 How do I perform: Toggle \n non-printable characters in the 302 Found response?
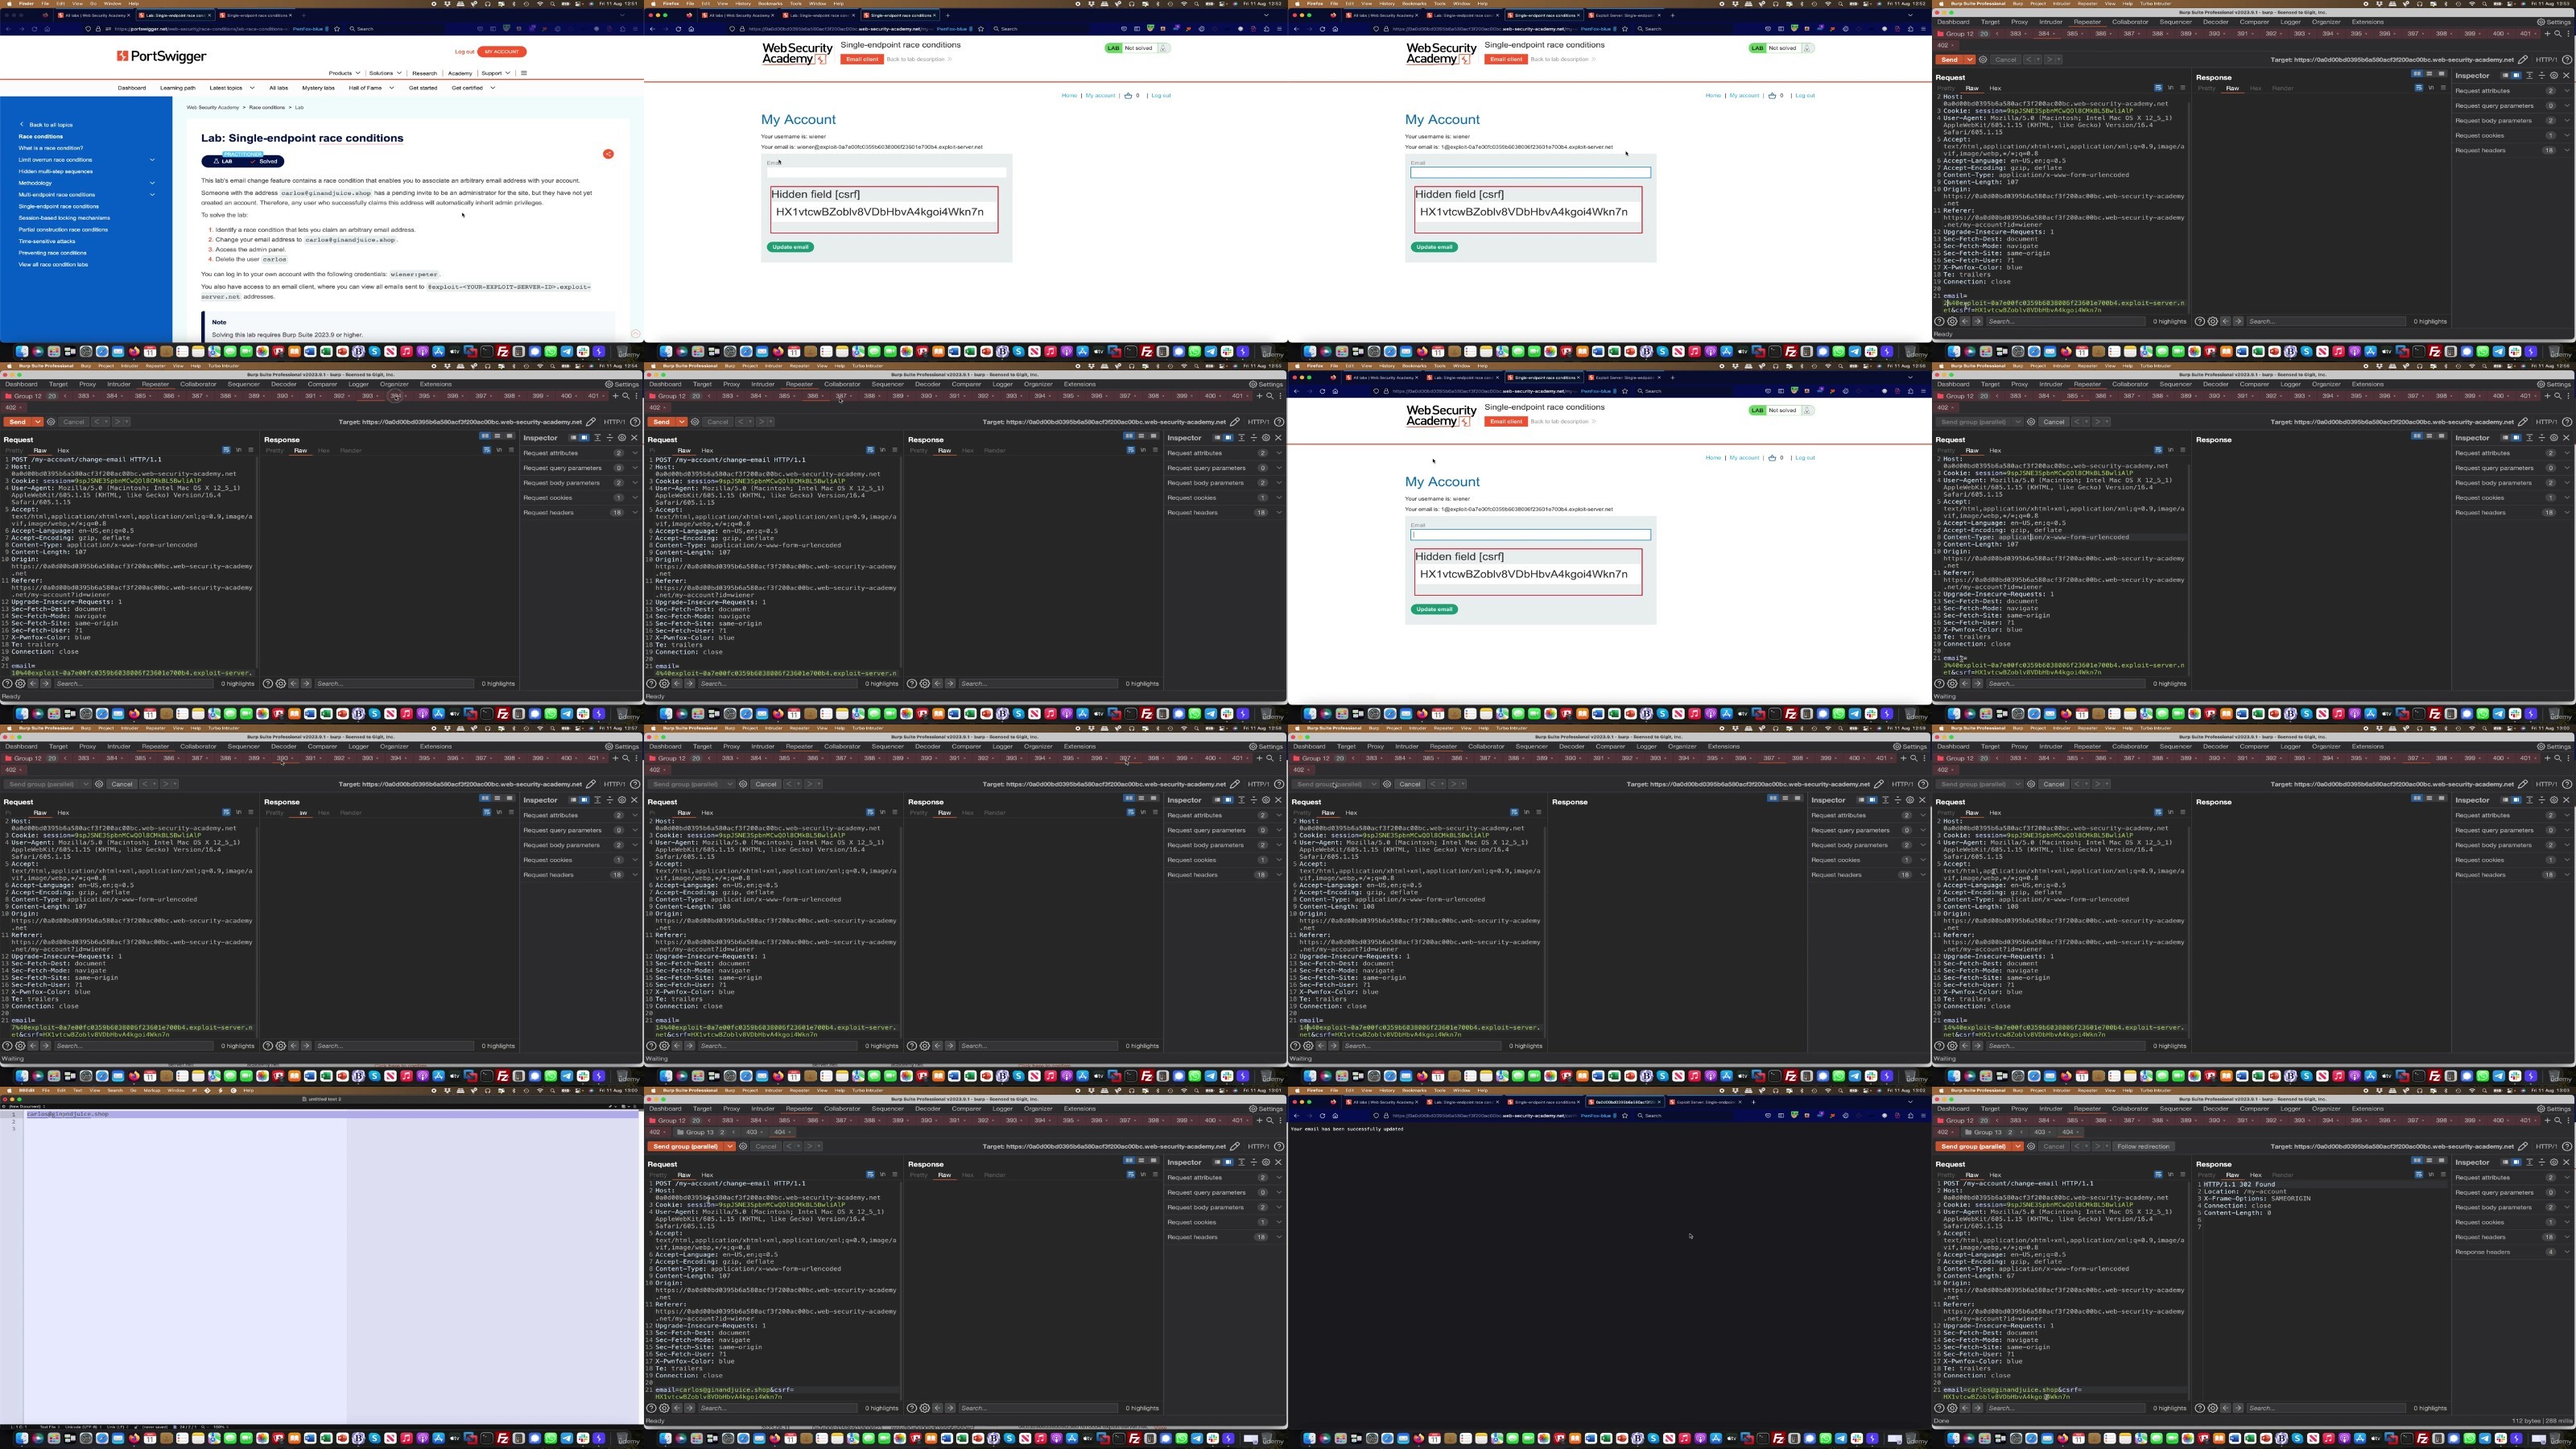coord(2431,1175)
